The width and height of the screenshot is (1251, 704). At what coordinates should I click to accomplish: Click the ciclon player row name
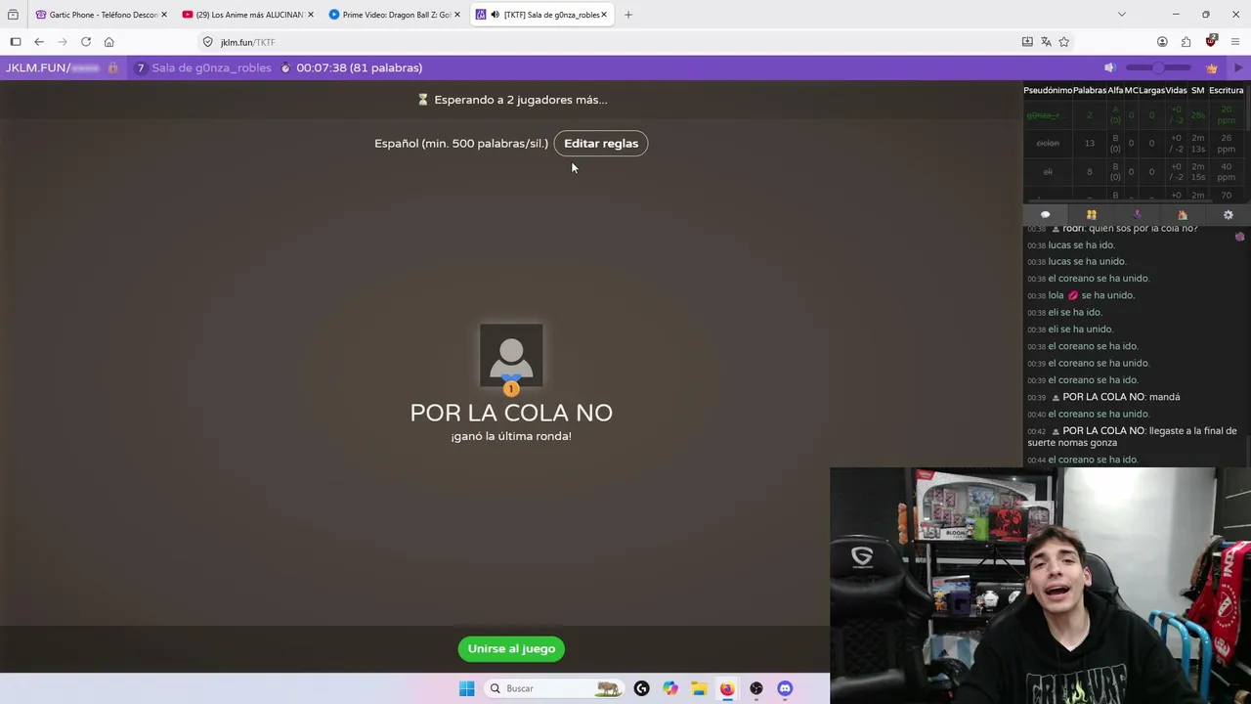pyautogui.click(x=1048, y=143)
